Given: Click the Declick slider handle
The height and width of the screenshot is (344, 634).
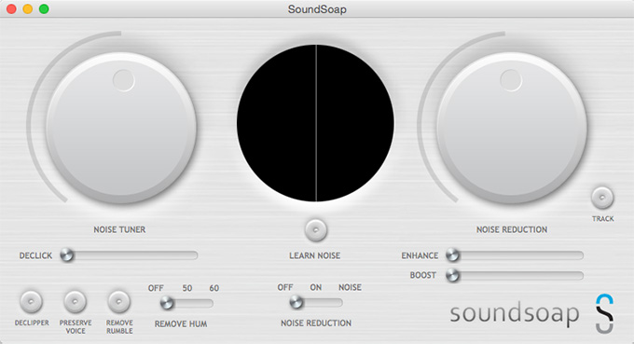Looking at the screenshot, I should click(x=67, y=255).
